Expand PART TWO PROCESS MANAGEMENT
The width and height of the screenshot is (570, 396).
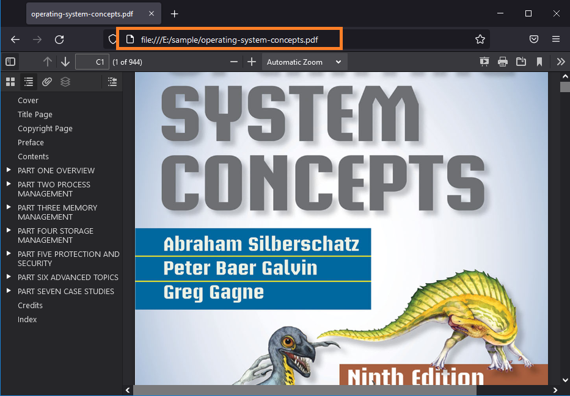(x=9, y=184)
